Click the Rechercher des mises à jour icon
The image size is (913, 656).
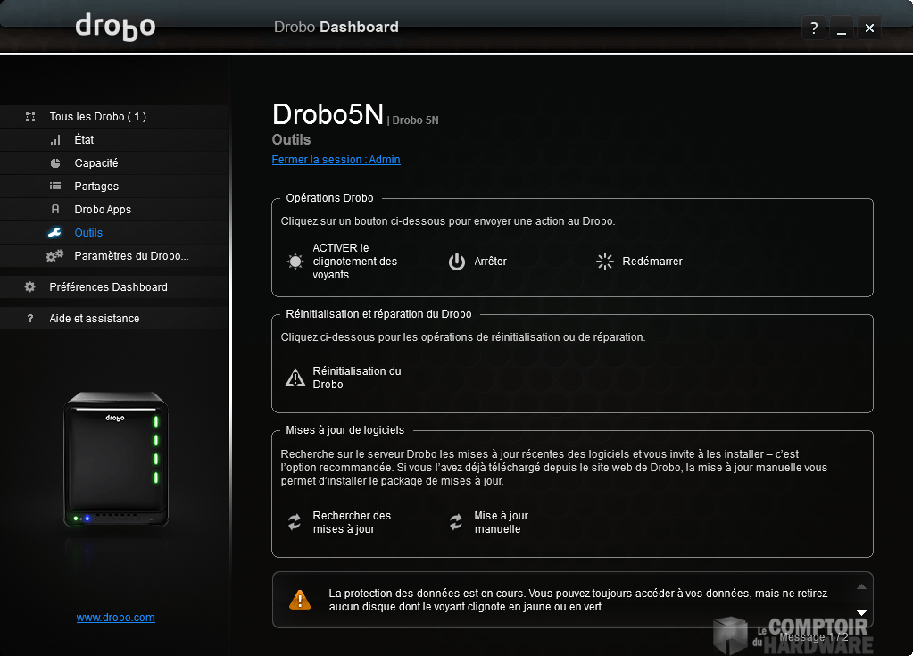[295, 523]
